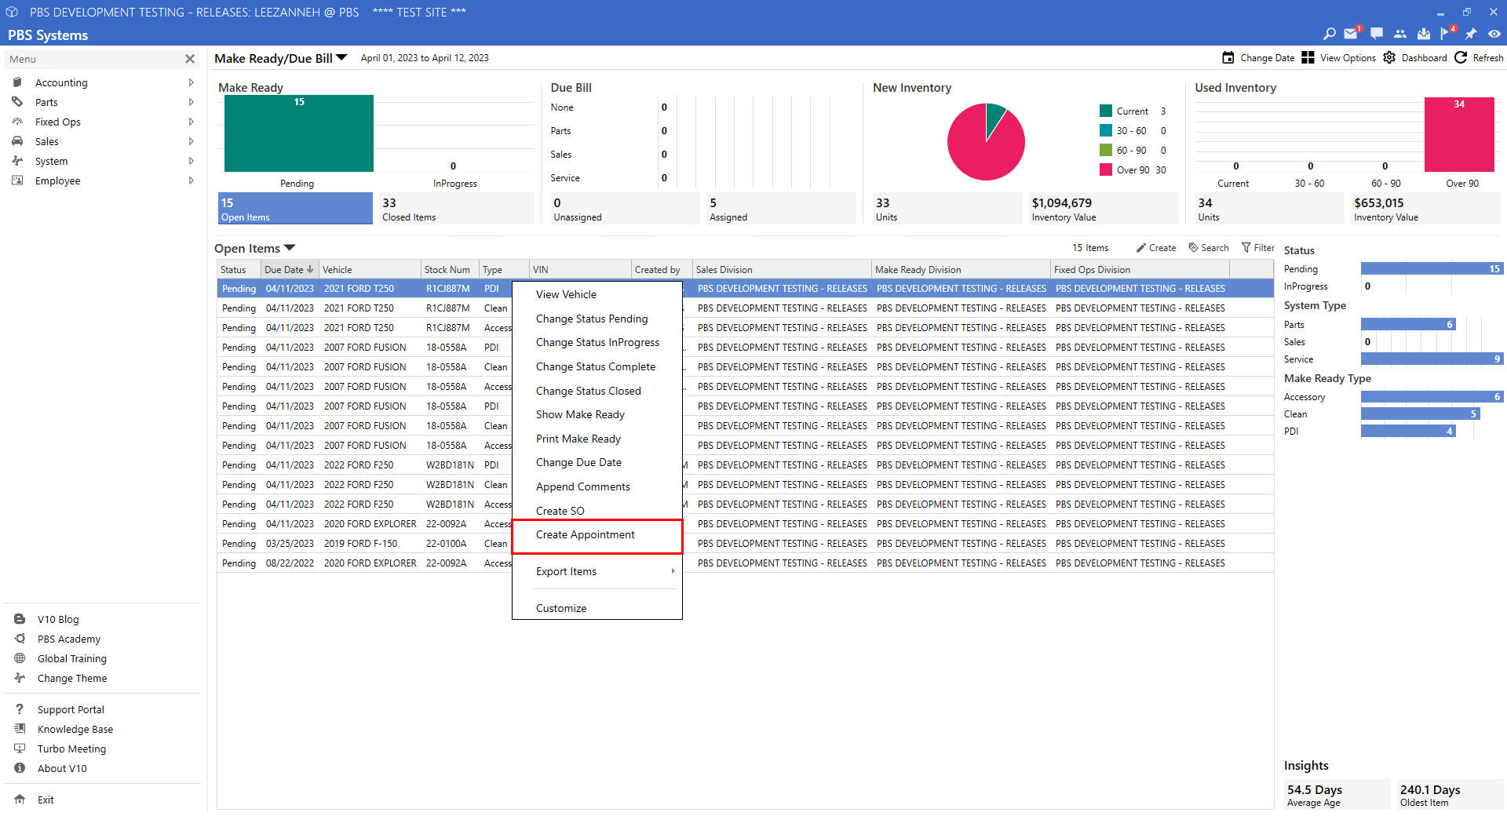1507x816 pixels.
Task: Click Change Theme in sidebar
Action: pyautogui.click(x=72, y=678)
